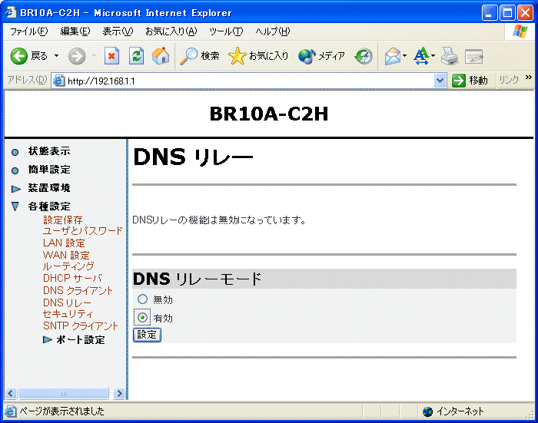The height and width of the screenshot is (423, 538).
Task: Click the IE icon in title bar
Action: click(10, 12)
